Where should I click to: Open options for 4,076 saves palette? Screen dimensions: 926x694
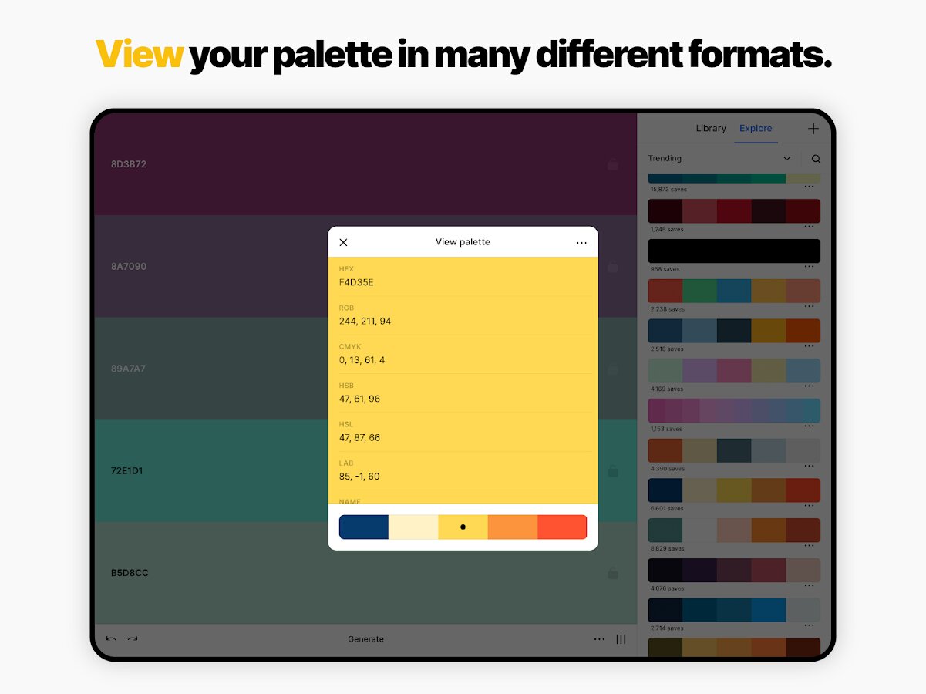(x=810, y=586)
